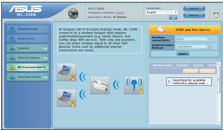Click the searching spinner icon
Image resolution: width=223 pixels, height=130 pixels.
coord(170,82)
